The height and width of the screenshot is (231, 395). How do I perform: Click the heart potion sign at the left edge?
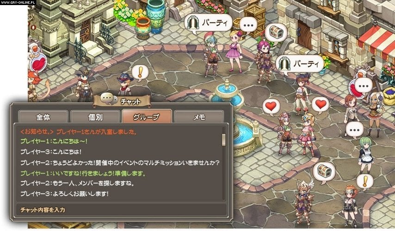point(37,61)
